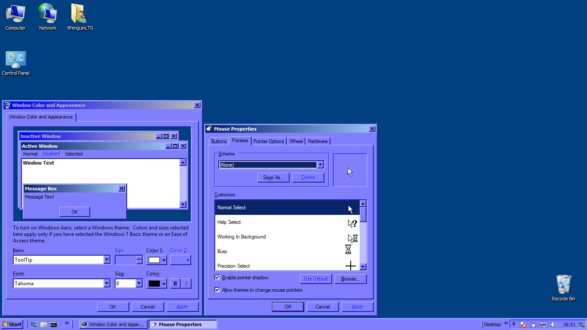Expand the quick launch overflow chevron
The height and width of the screenshot is (330, 587).
[x=67, y=323]
